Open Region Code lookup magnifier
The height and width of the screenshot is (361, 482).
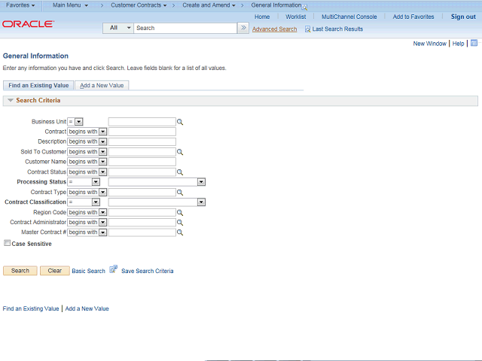(180, 212)
